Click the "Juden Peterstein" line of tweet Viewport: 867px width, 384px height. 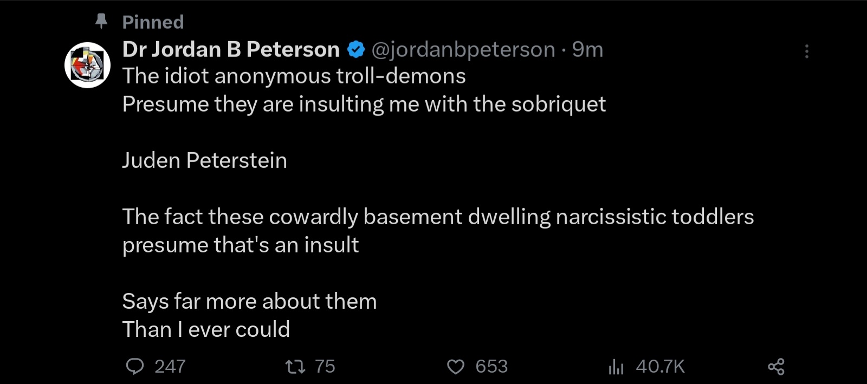[x=204, y=160]
